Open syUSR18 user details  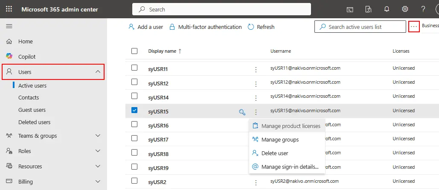pos(158,154)
